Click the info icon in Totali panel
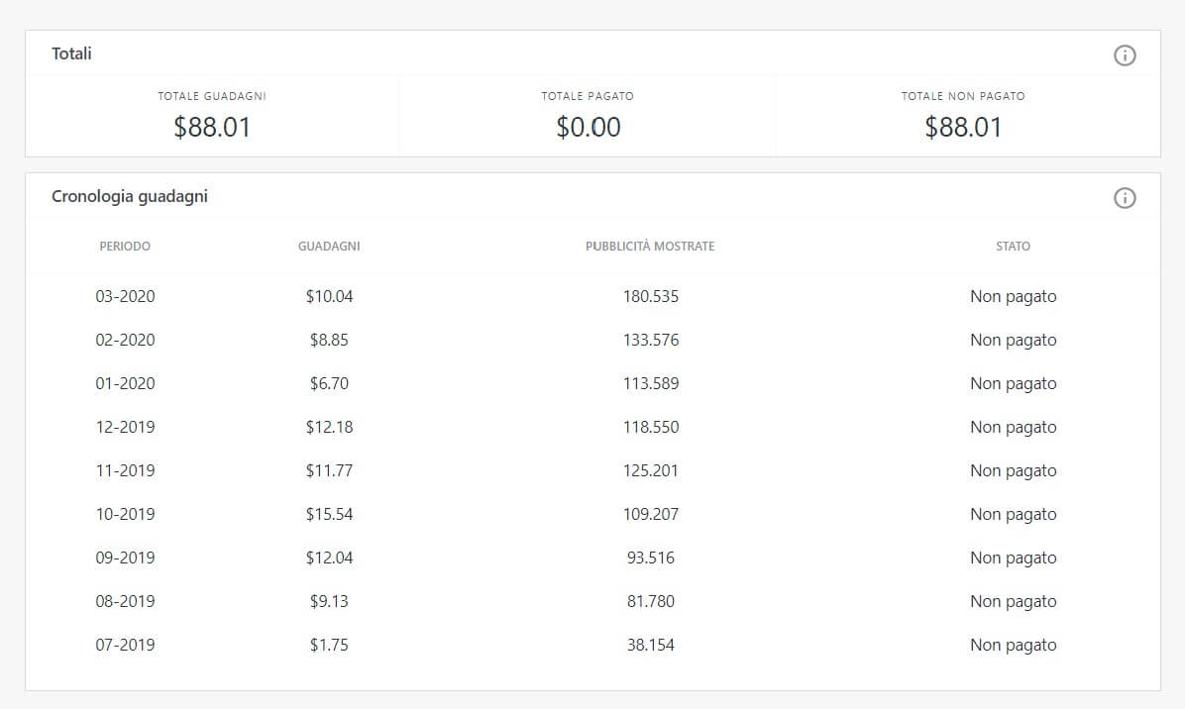1185x709 pixels. click(1125, 55)
